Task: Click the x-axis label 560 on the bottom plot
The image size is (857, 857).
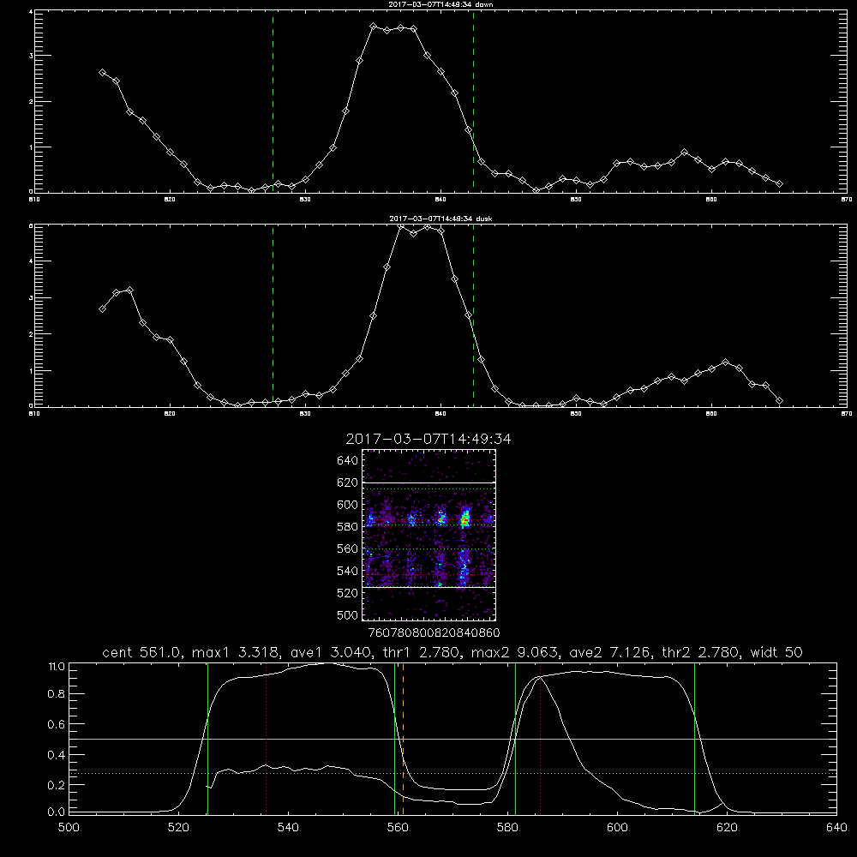Action: pos(398,828)
